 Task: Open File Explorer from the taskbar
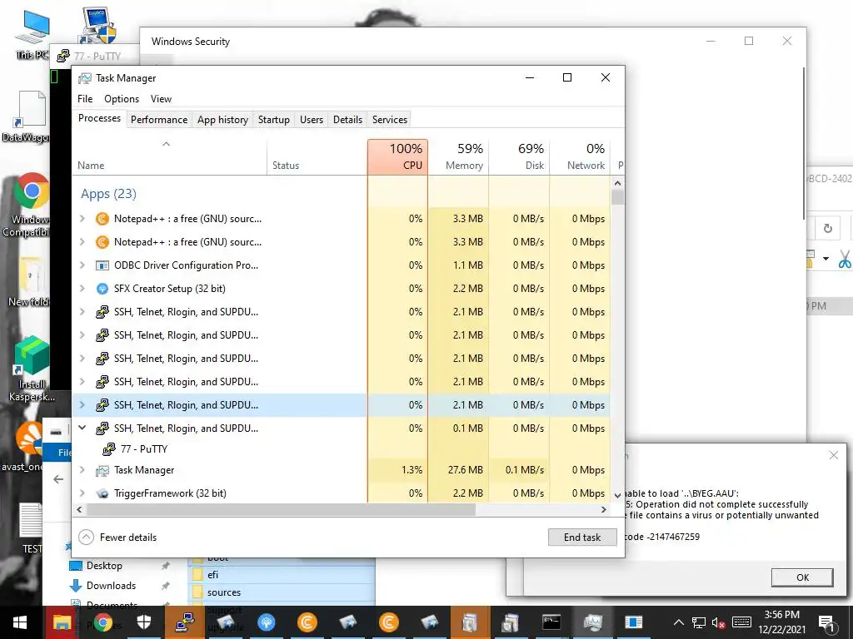click(x=62, y=622)
